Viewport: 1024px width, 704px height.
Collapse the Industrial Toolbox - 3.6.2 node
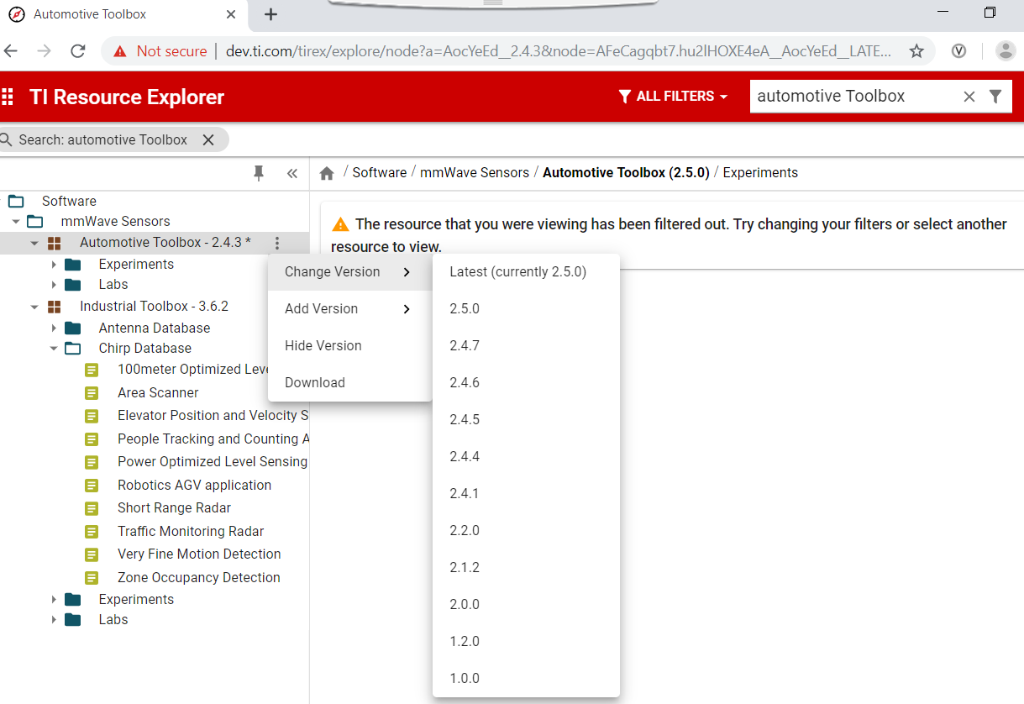click(x=34, y=307)
